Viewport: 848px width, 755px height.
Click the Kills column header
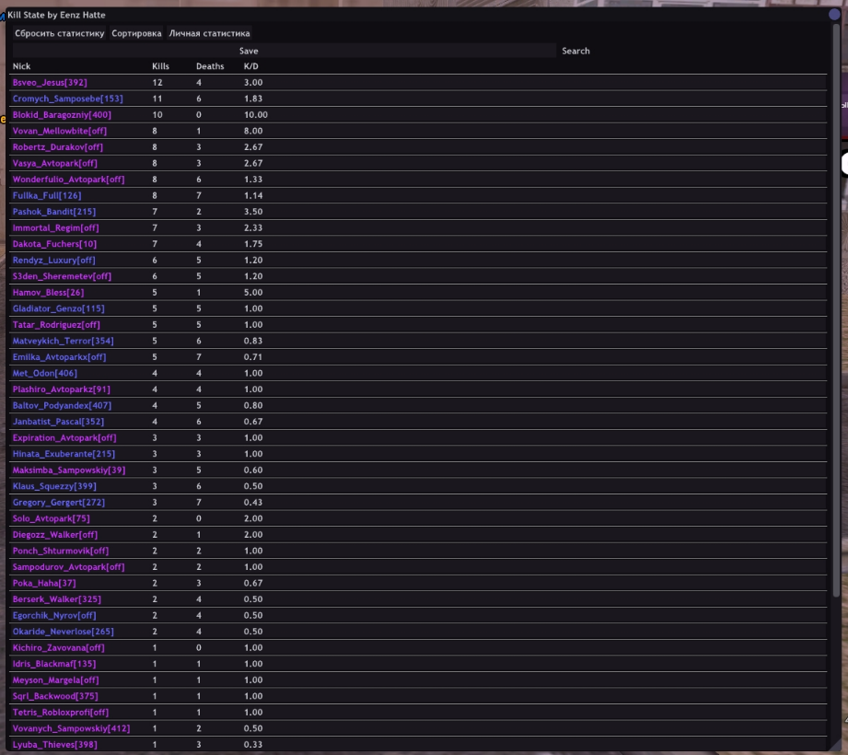coord(160,66)
